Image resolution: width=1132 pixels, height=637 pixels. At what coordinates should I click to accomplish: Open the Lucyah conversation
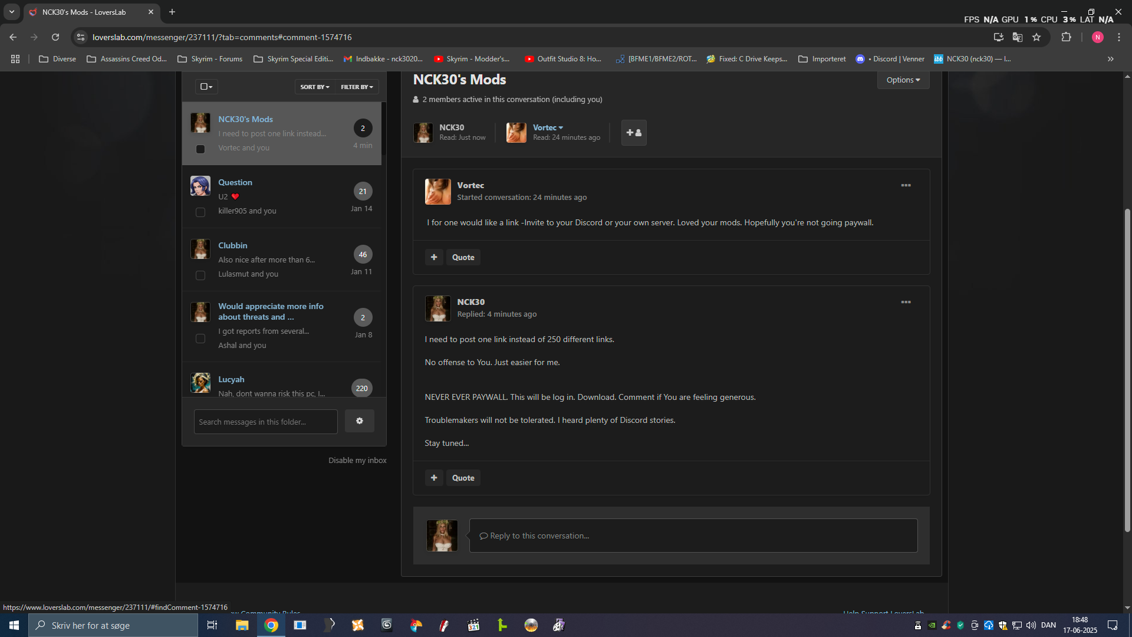pos(231,379)
